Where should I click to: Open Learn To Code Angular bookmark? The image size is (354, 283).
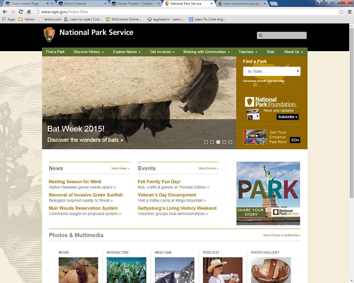coord(207,19)
